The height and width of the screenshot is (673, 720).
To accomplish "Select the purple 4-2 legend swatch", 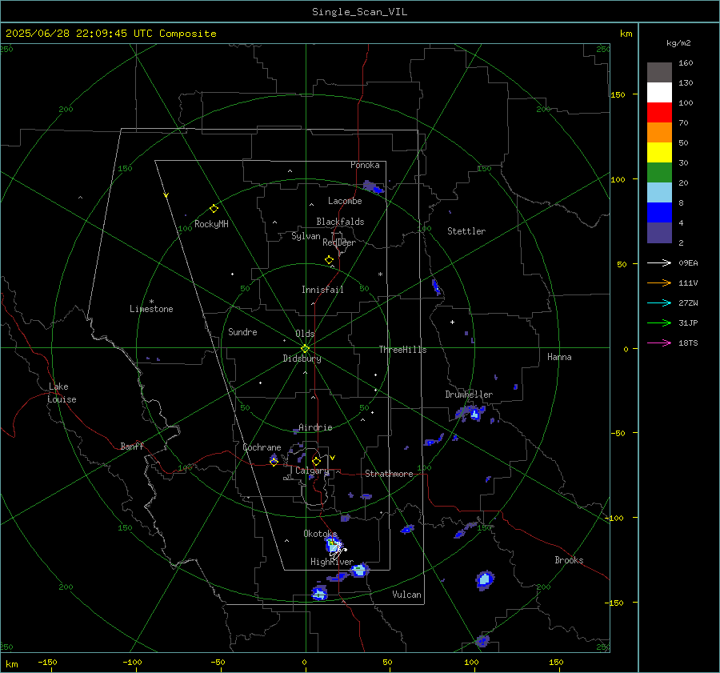I will pos(659,232).
